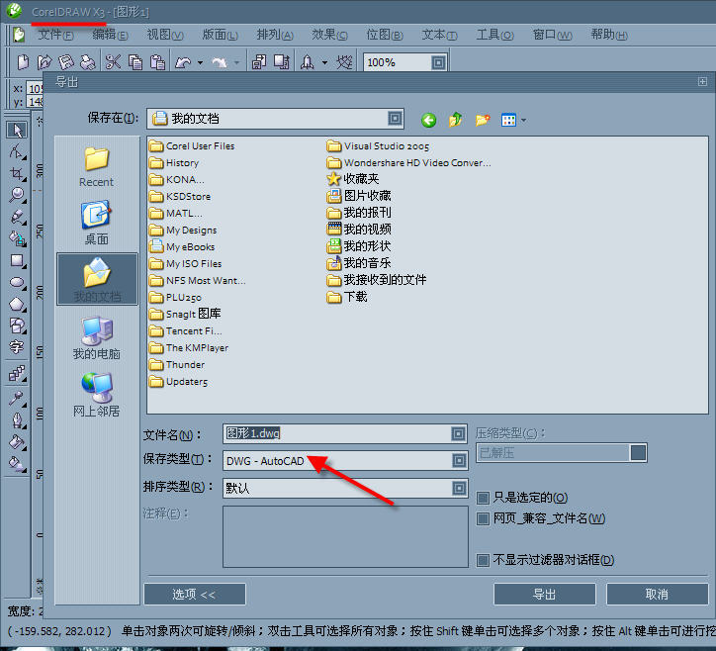Select the My ISO Files folder
716x651 pixels.
pos(185,264)
